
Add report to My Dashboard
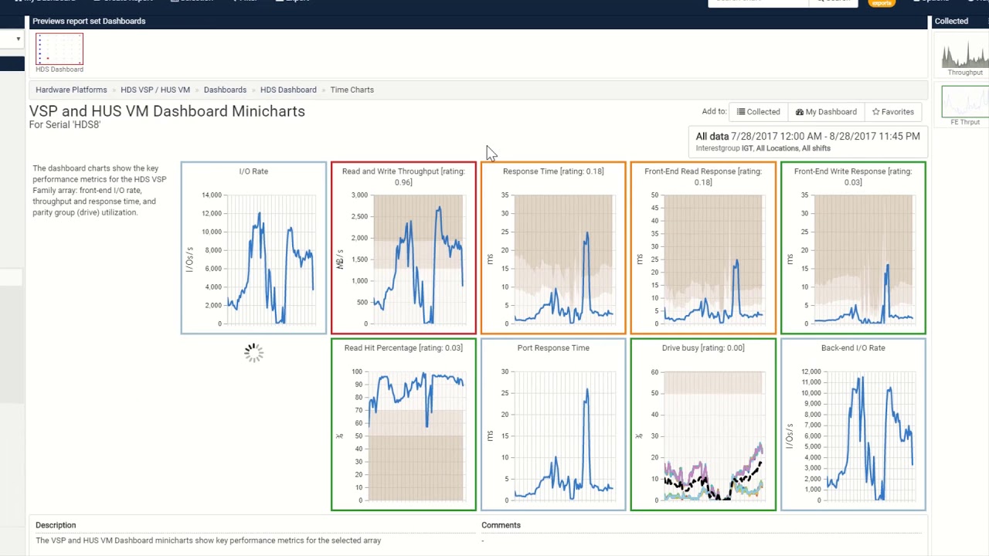pyautogui.click(x=826, y=112)
